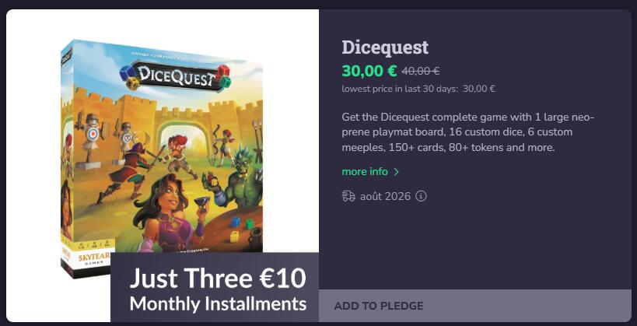Click the Dicequest product title
The width and height of the screenshot is (637, 326).
click(385, 47)
